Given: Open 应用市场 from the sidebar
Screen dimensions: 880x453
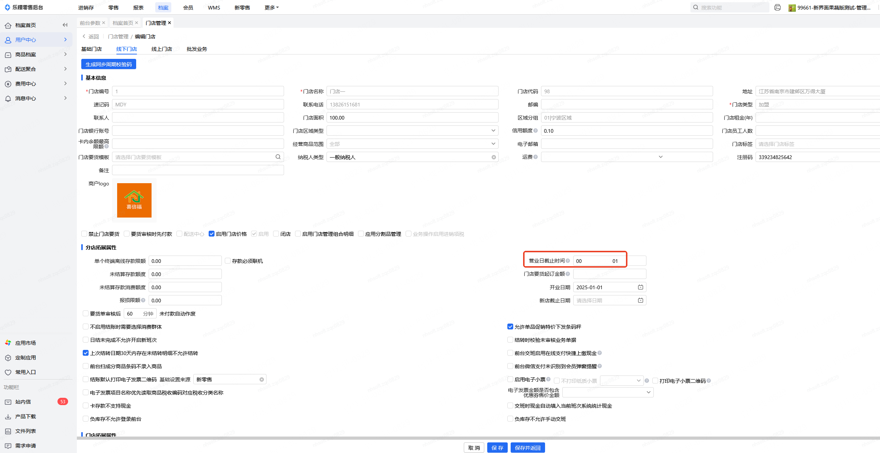Looking at the screenshot, I should [26, 343].
